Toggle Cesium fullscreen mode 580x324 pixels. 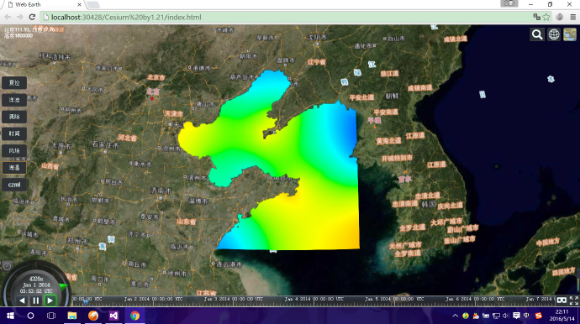pyautogui.click(x=574, y=300)
